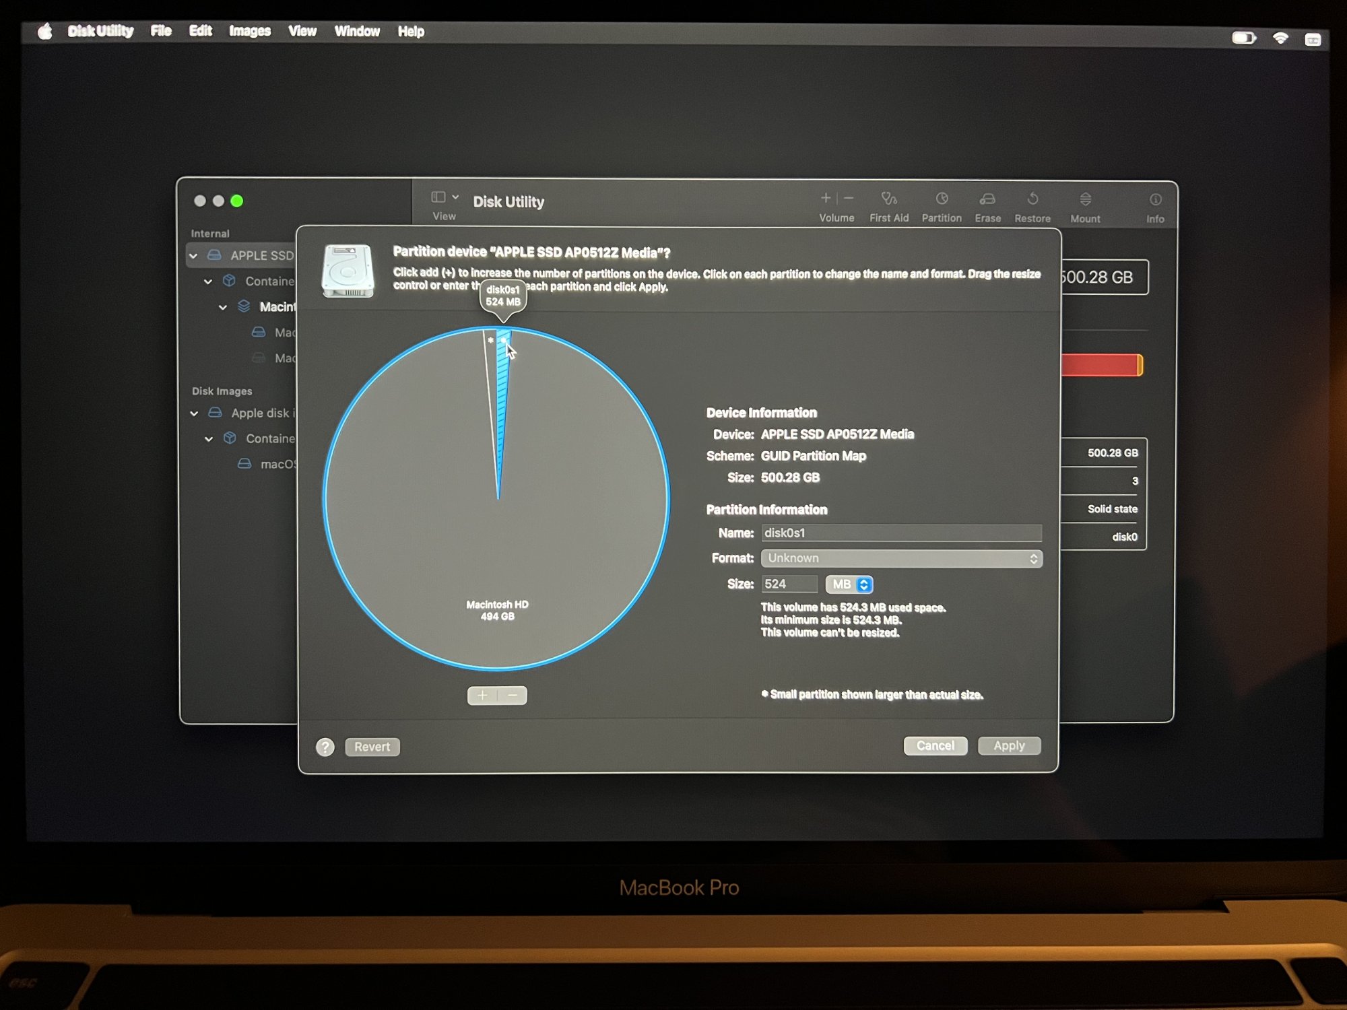
Task: Open the View menu in menu bar
Action: pyautogui.click(x=302, y=32)
